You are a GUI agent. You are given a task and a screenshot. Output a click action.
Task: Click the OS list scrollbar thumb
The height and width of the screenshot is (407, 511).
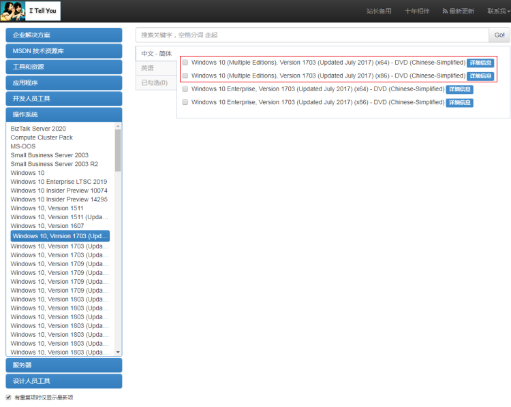118,150
